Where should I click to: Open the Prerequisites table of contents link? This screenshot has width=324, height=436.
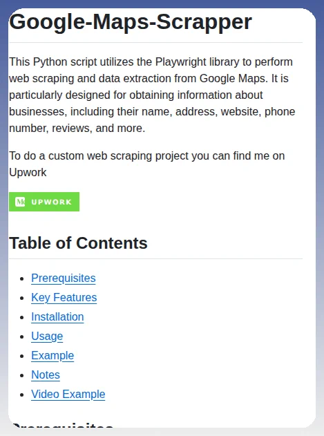point(64,278)
